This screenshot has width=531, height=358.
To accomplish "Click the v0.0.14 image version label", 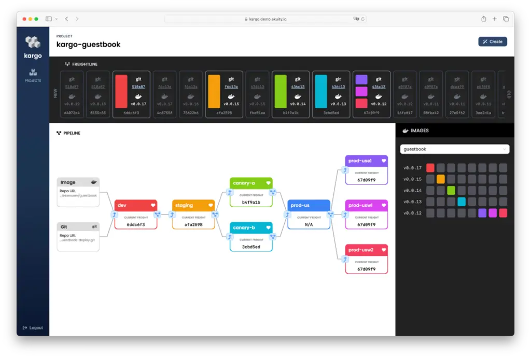I will tap(412, 191).
